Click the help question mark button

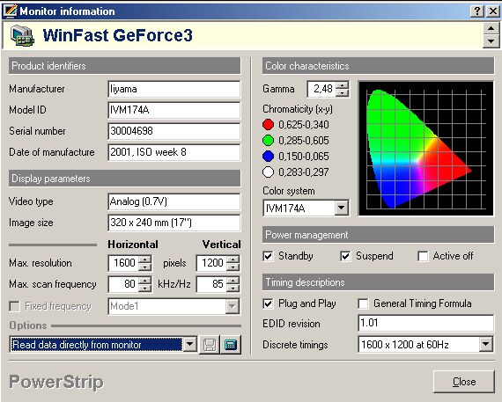477,11
